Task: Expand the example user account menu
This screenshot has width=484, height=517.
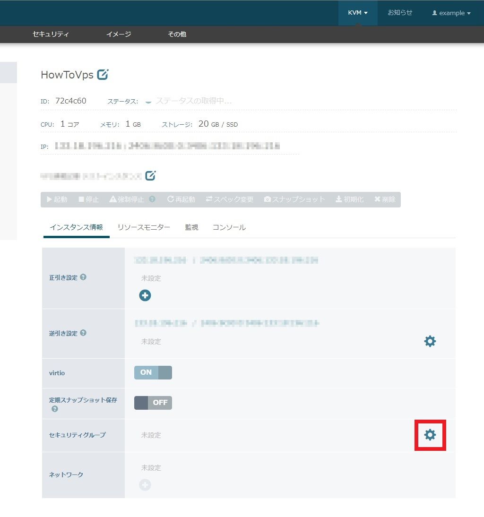Action: click(451, 13)
